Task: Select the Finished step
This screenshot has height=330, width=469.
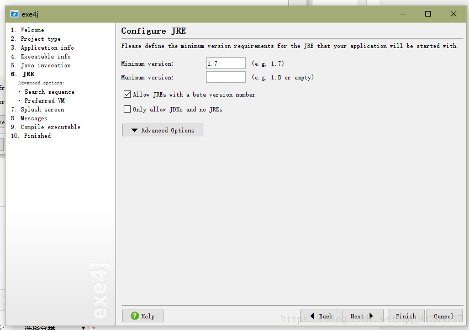Action: (x=31, y=136)
